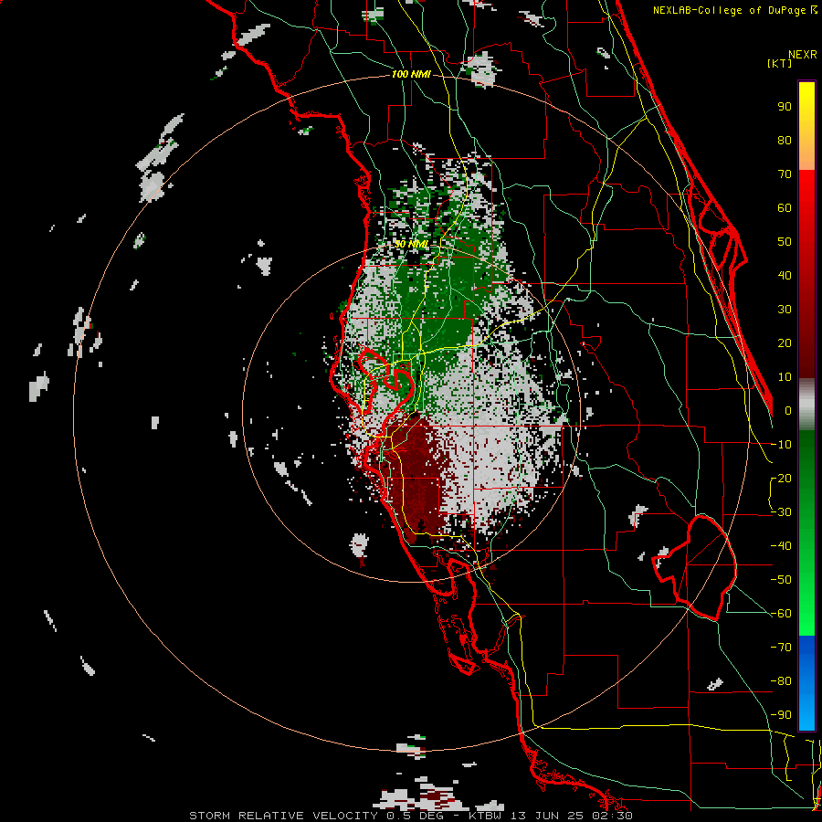This screenshot has width=822, height=822.
Task: Select the 0 value on velocity scale
Action: tap(788, 410)
